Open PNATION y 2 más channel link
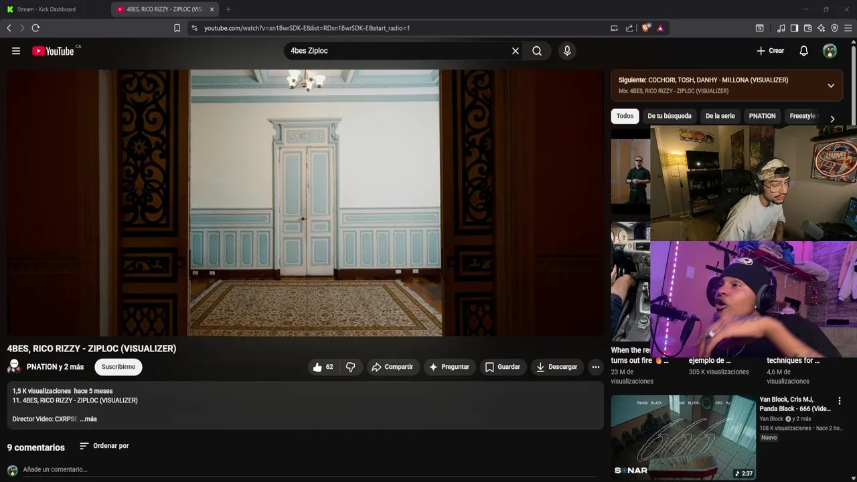Viewport: 857px width, 482px height. tap(55, 367)
